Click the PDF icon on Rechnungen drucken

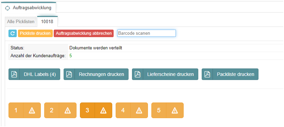[x=69, y=74]
